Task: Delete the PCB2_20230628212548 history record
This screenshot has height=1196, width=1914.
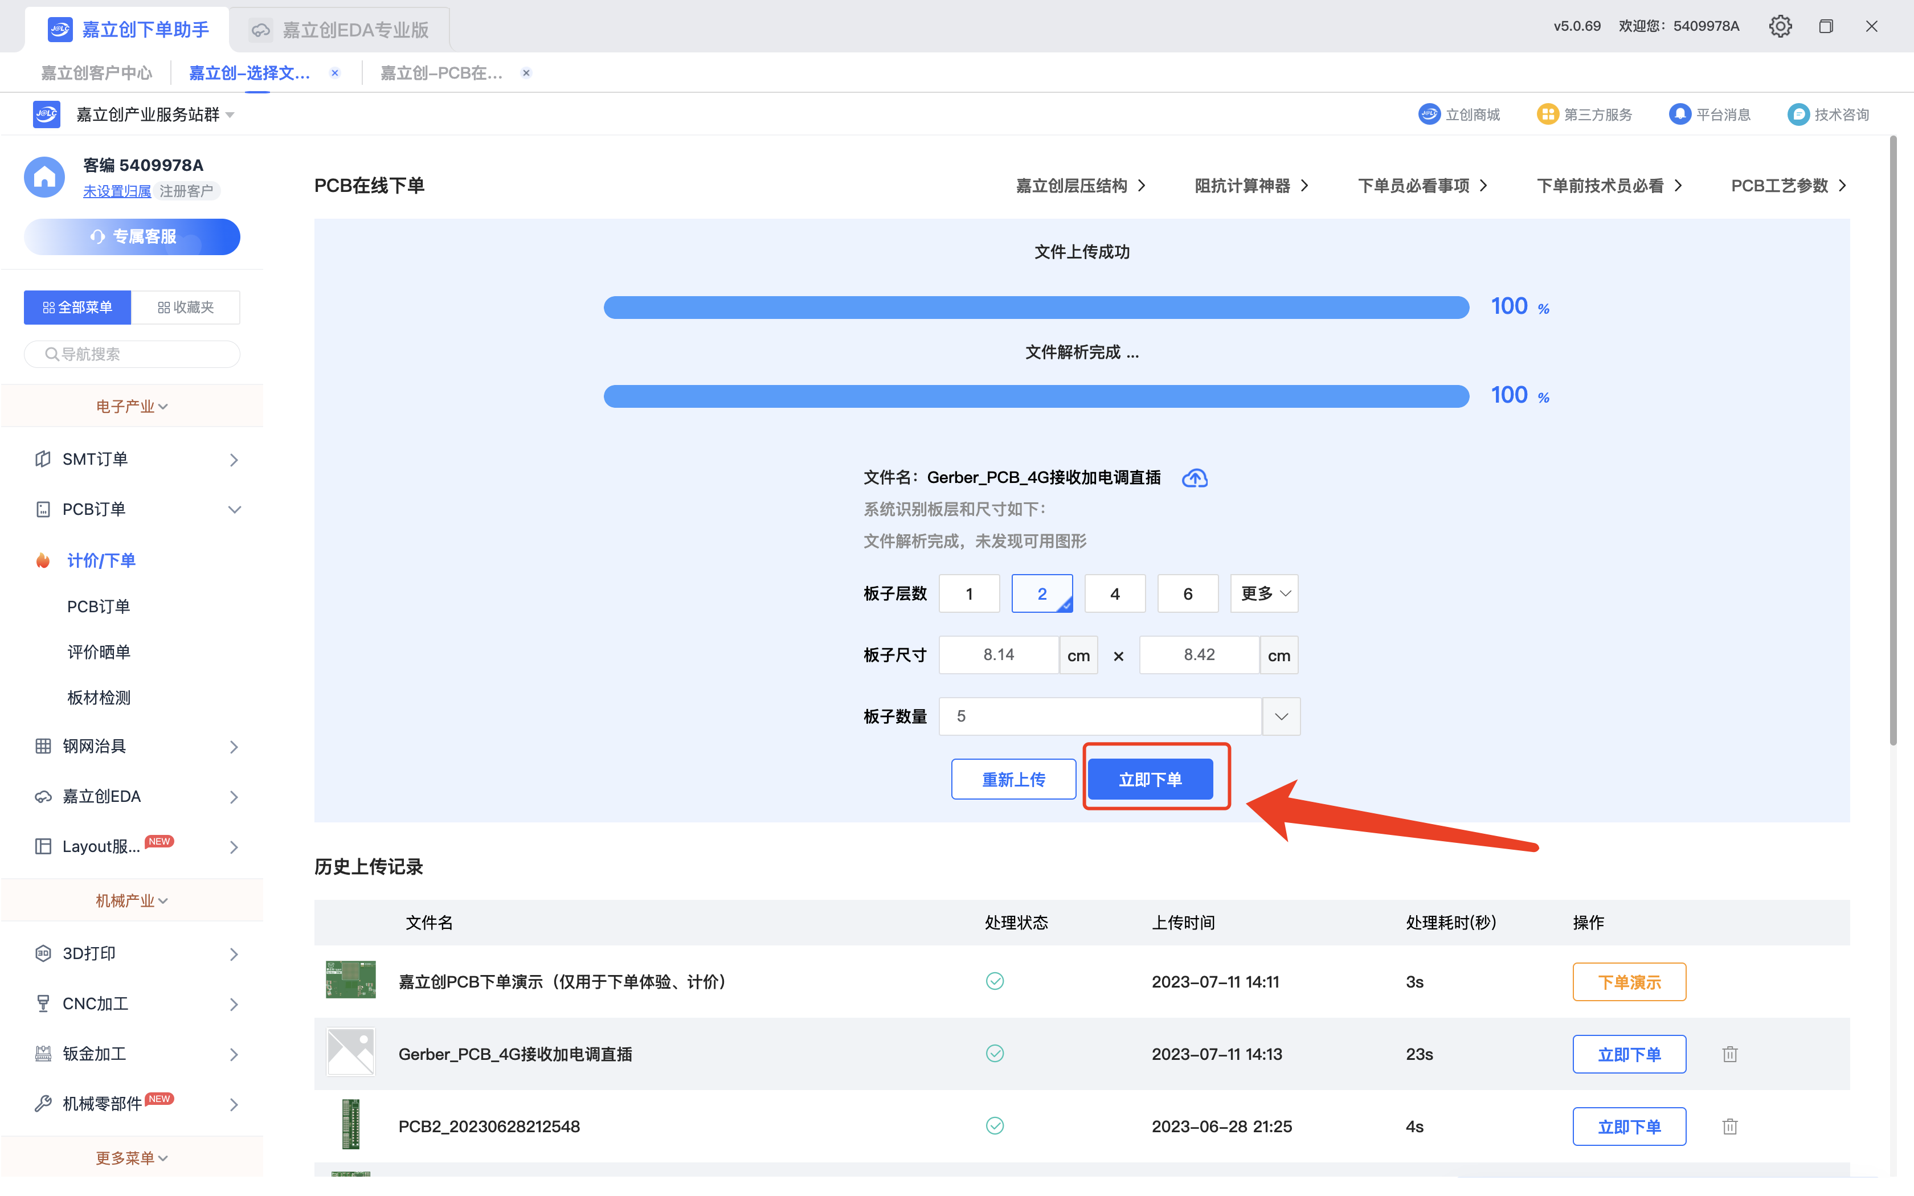Action: [x=1729, y=1127]
